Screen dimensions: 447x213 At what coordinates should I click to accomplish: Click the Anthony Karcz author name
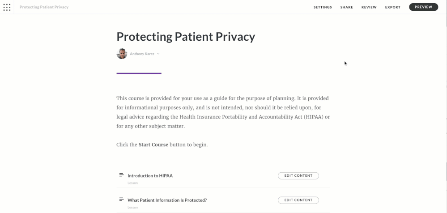click(142, 54)
